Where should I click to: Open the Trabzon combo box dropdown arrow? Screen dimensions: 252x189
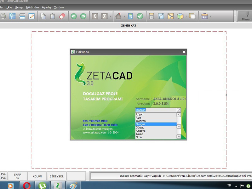(179, 110)
